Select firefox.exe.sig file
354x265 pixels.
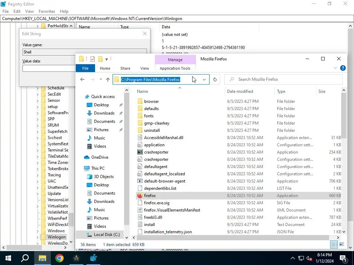point(157,203)
